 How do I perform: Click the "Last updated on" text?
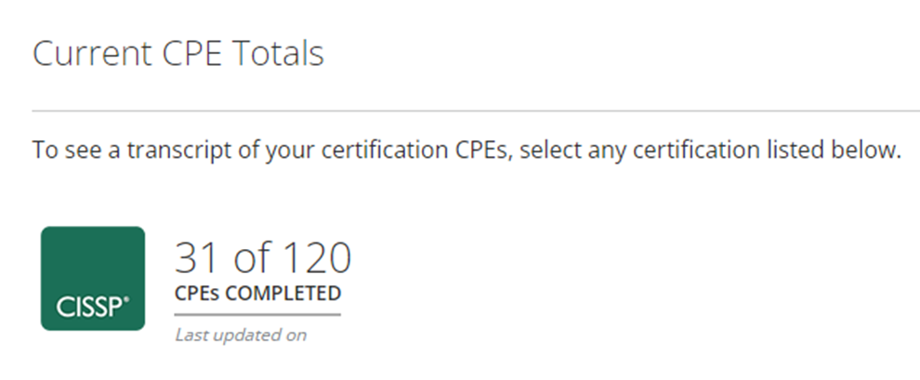[x=241, y=334]
